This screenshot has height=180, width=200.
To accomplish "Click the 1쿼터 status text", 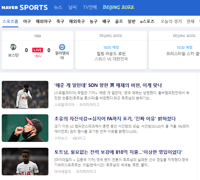I will 38,56.
